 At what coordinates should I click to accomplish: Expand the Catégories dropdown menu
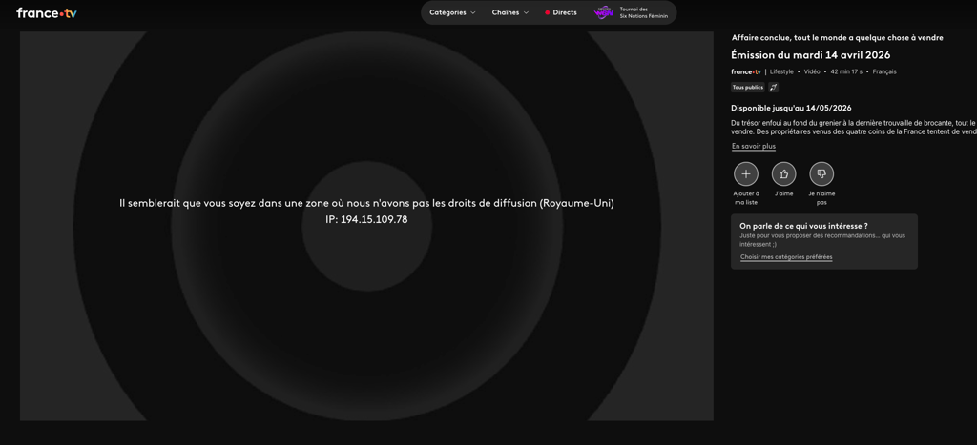[x=452, y=12]
